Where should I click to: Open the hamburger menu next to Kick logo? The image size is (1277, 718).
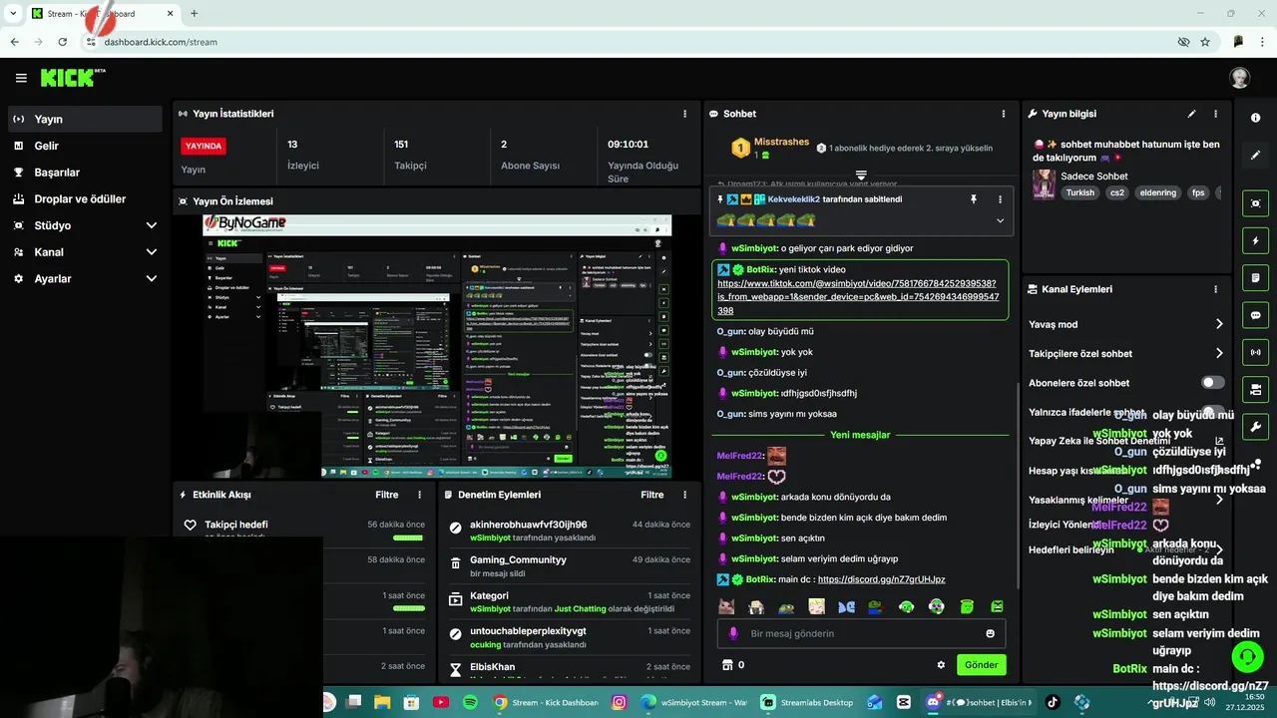[21, 78]
